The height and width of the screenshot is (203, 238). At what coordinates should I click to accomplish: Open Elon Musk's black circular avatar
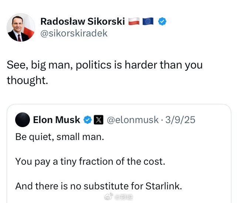click(22, 120)
